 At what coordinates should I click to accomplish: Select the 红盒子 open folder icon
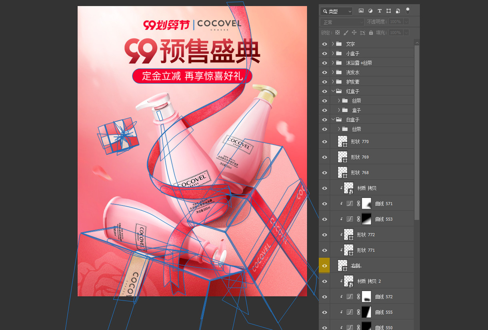339,91
